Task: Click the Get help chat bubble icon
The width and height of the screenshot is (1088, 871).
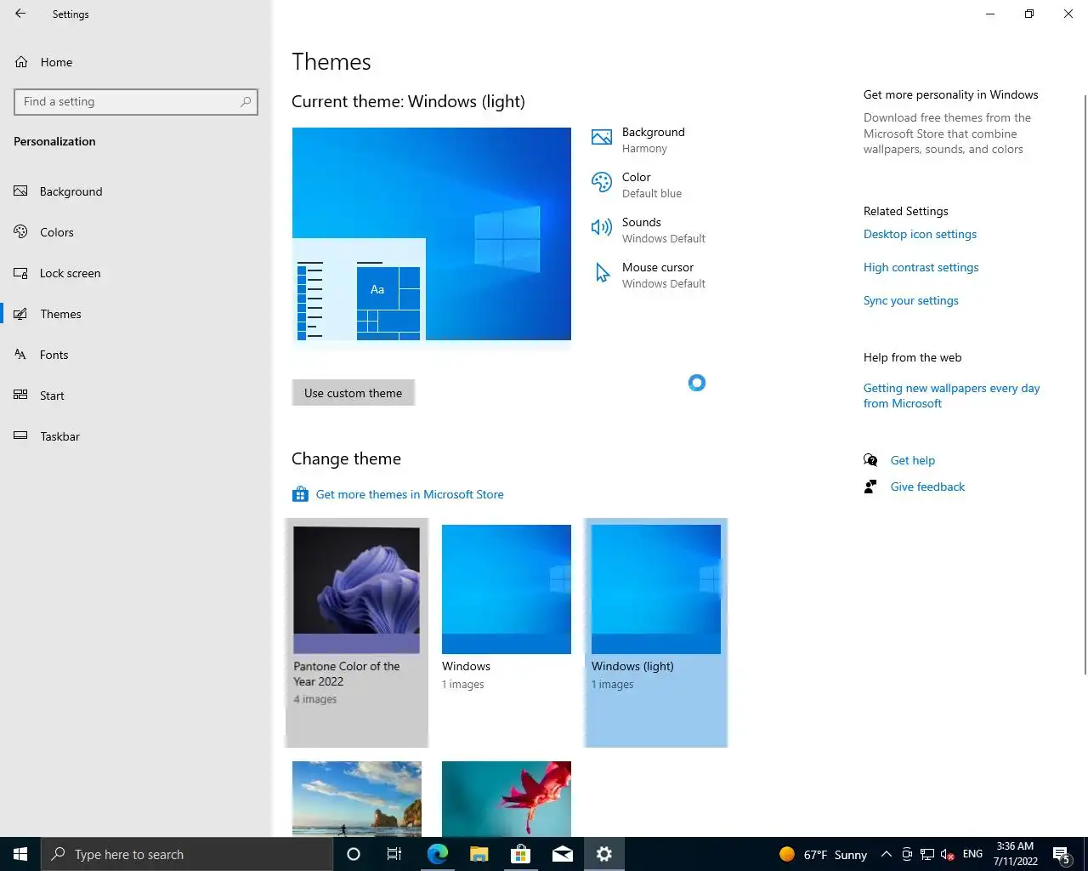Action: (870, 460)
